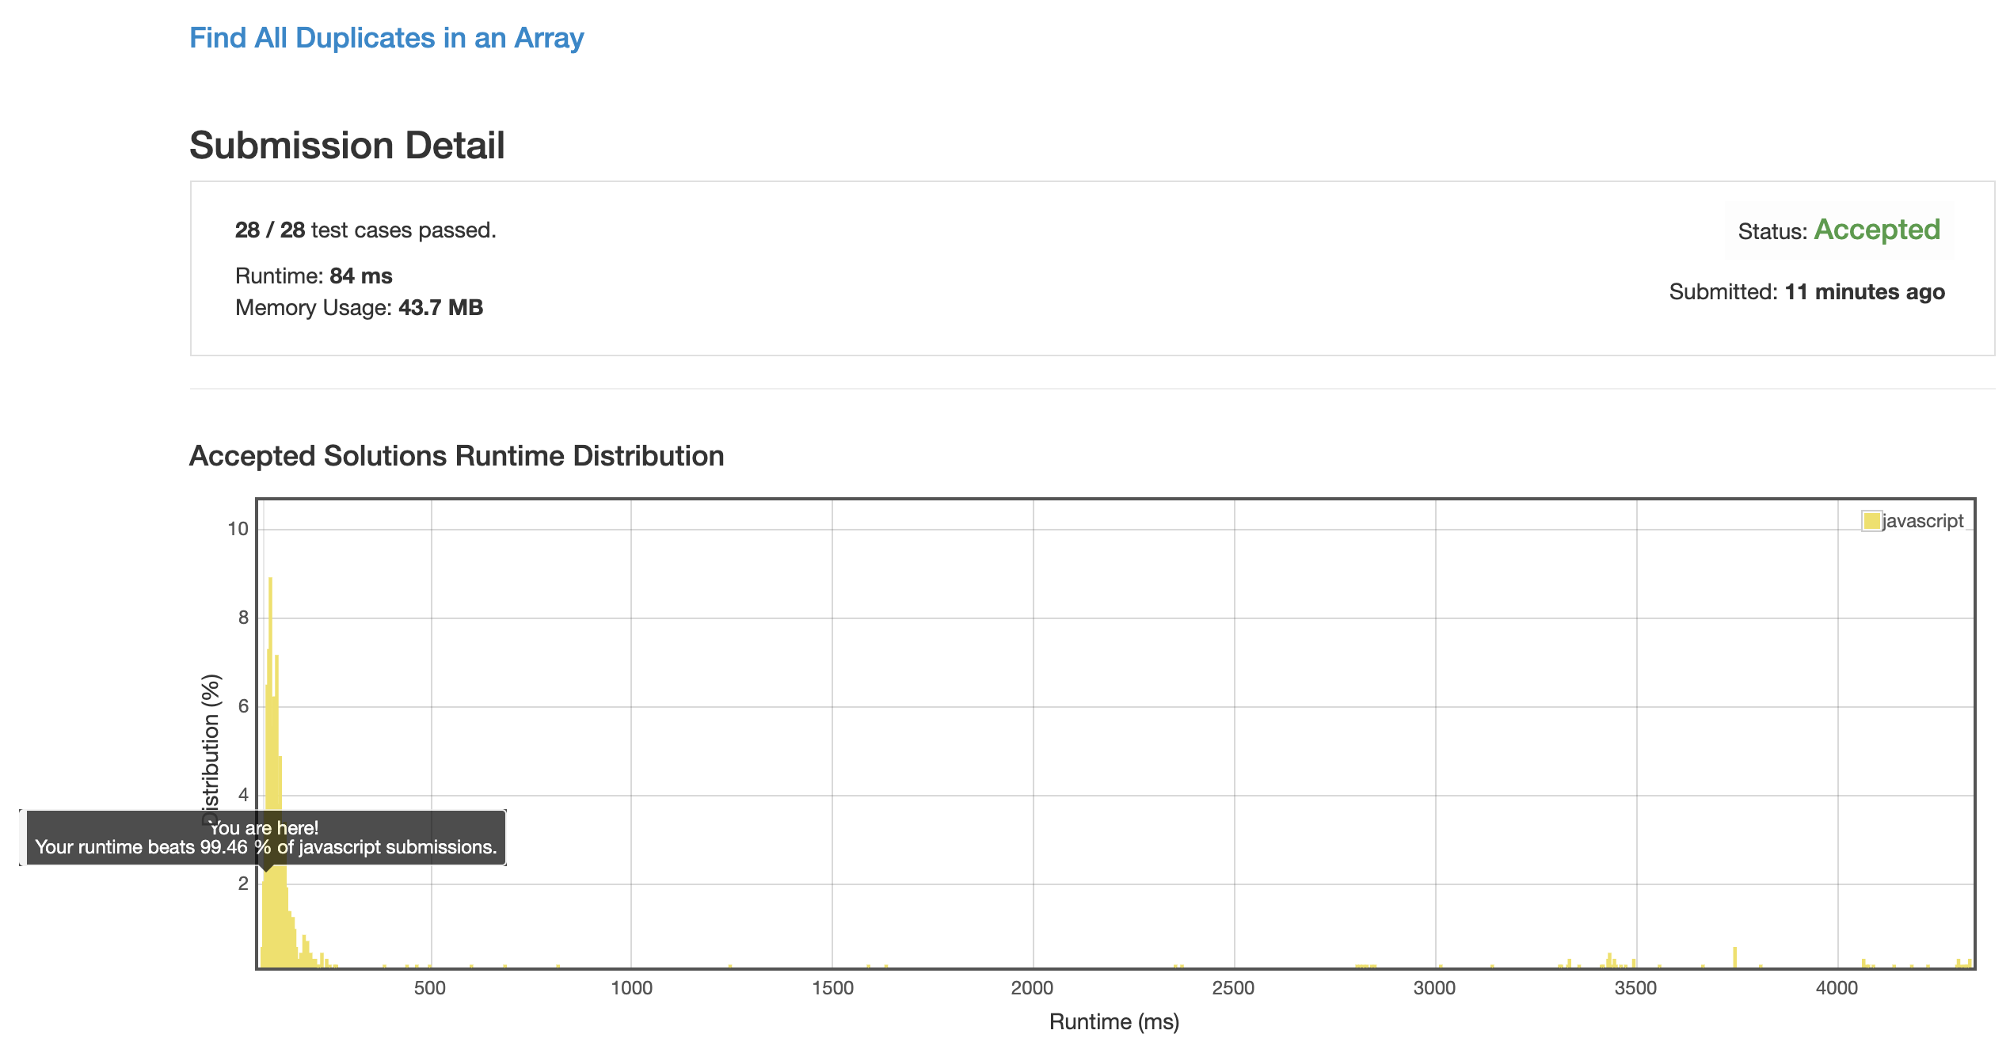Viewport: 2010px width, 1053px height.
Task: Click the 10 y-axis tick label
Action: [x=238, y=529]
